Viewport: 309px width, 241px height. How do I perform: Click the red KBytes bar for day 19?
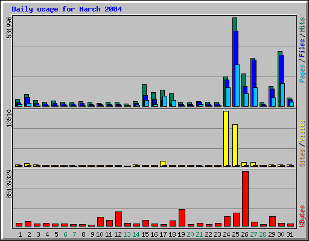[x=182, y=218]
